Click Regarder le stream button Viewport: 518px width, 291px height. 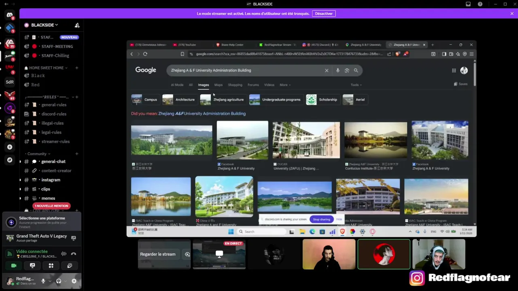(158, 254)
